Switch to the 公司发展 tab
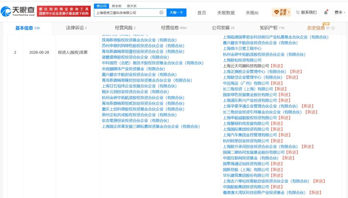This screenshot has height=198, width=348. coord(223,28)
